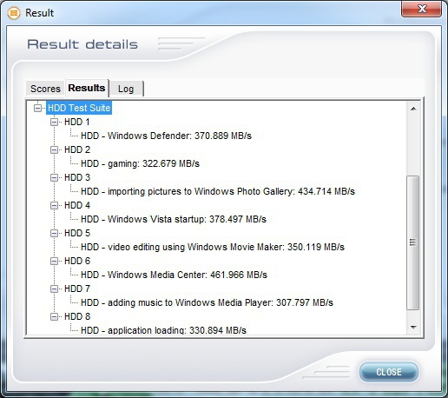Collapse the HDD Test Suite root node
Image resolution: width=448 pixels, height=398 pixels.
point(37,108)
